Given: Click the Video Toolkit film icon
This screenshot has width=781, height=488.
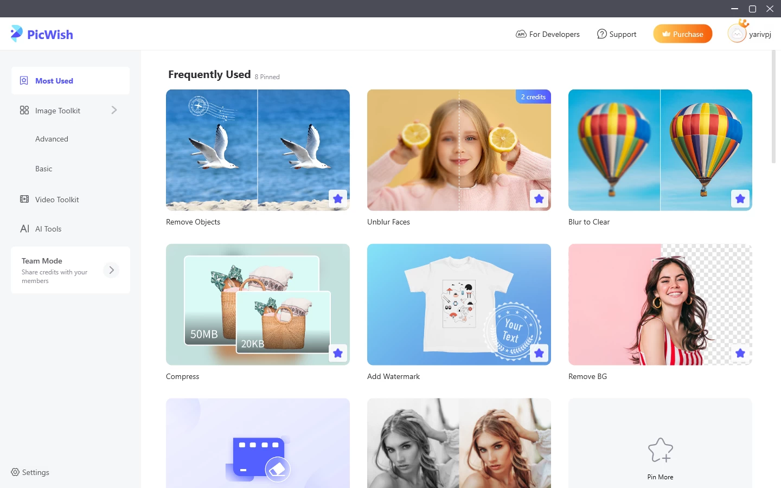Looking at the screenshot, I should (24, 199).
